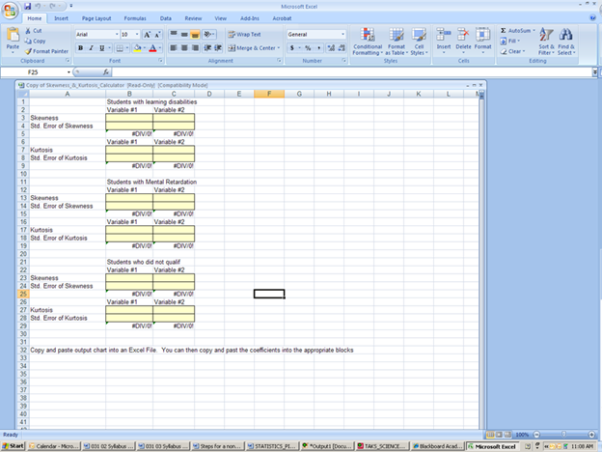
Task: Open the number format dropdown showing General
Action: [x=342, y=34]
